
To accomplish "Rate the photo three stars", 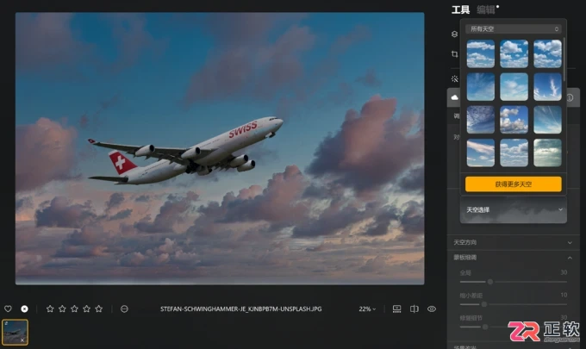I will (x=74, y=308).
